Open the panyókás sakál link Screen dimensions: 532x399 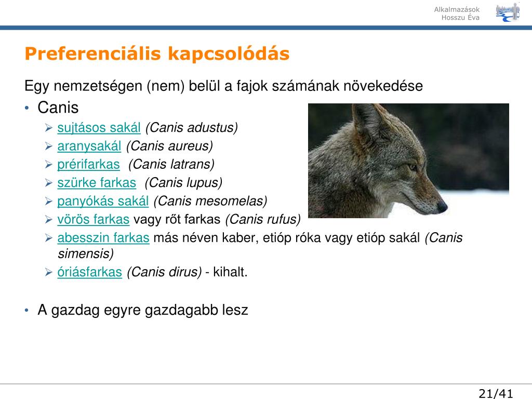point(103,201)
